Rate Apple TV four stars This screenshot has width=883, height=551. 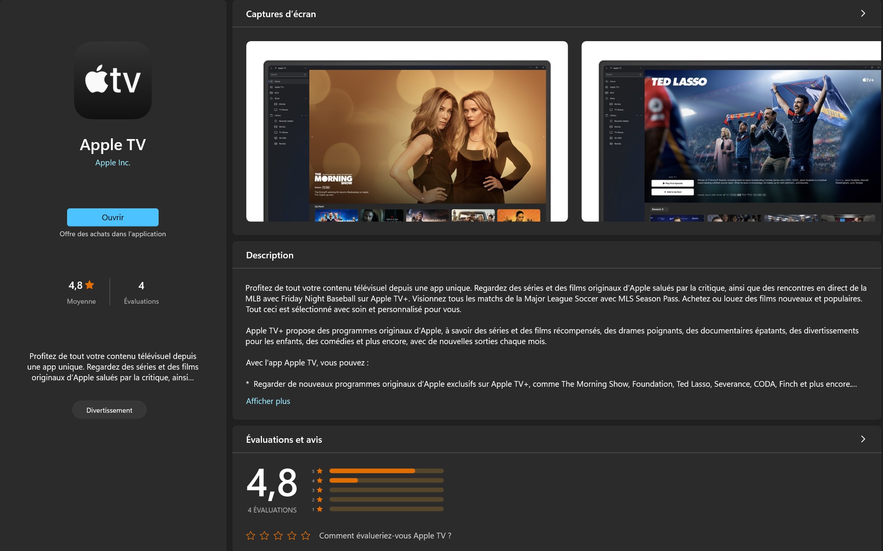pos(292,535)
